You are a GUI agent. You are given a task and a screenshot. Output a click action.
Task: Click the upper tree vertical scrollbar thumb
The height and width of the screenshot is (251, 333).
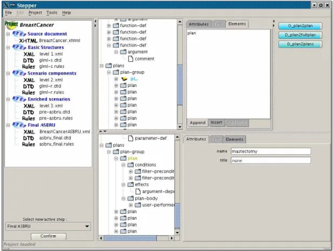[180, 85]
